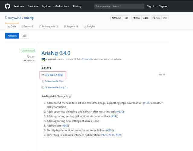Click the 'This repository' search scope label

(103, 6)
